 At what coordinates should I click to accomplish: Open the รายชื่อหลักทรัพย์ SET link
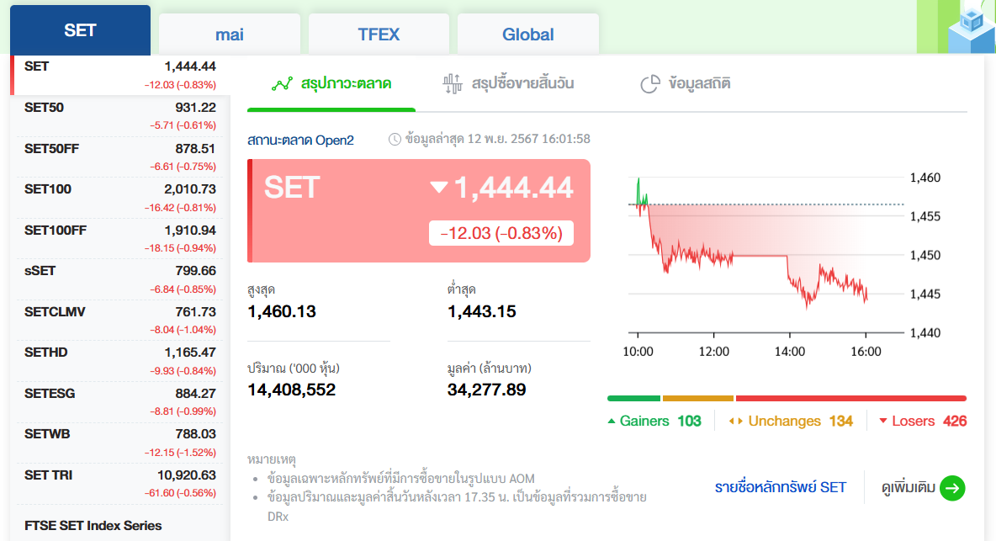coord(781,488)
